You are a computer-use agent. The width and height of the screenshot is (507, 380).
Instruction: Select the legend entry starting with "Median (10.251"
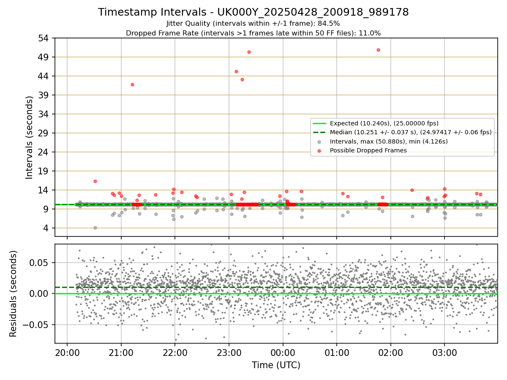411,132
